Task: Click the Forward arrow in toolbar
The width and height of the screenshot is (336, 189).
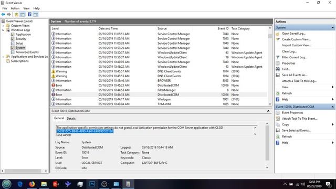Action: (9, 14)
